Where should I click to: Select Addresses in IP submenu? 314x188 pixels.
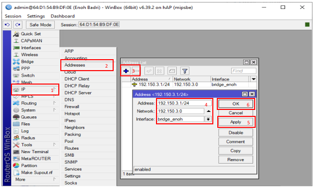click(88, 65)
